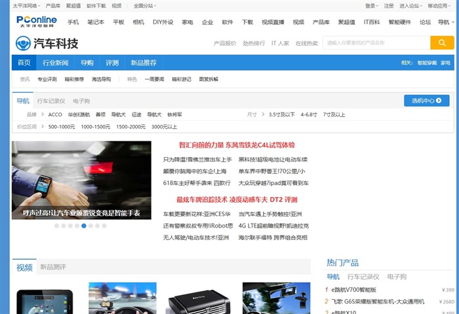The width and height of the screenshot is (459, 314).
Task: Click the PConline logo
Action: point(37,22)
